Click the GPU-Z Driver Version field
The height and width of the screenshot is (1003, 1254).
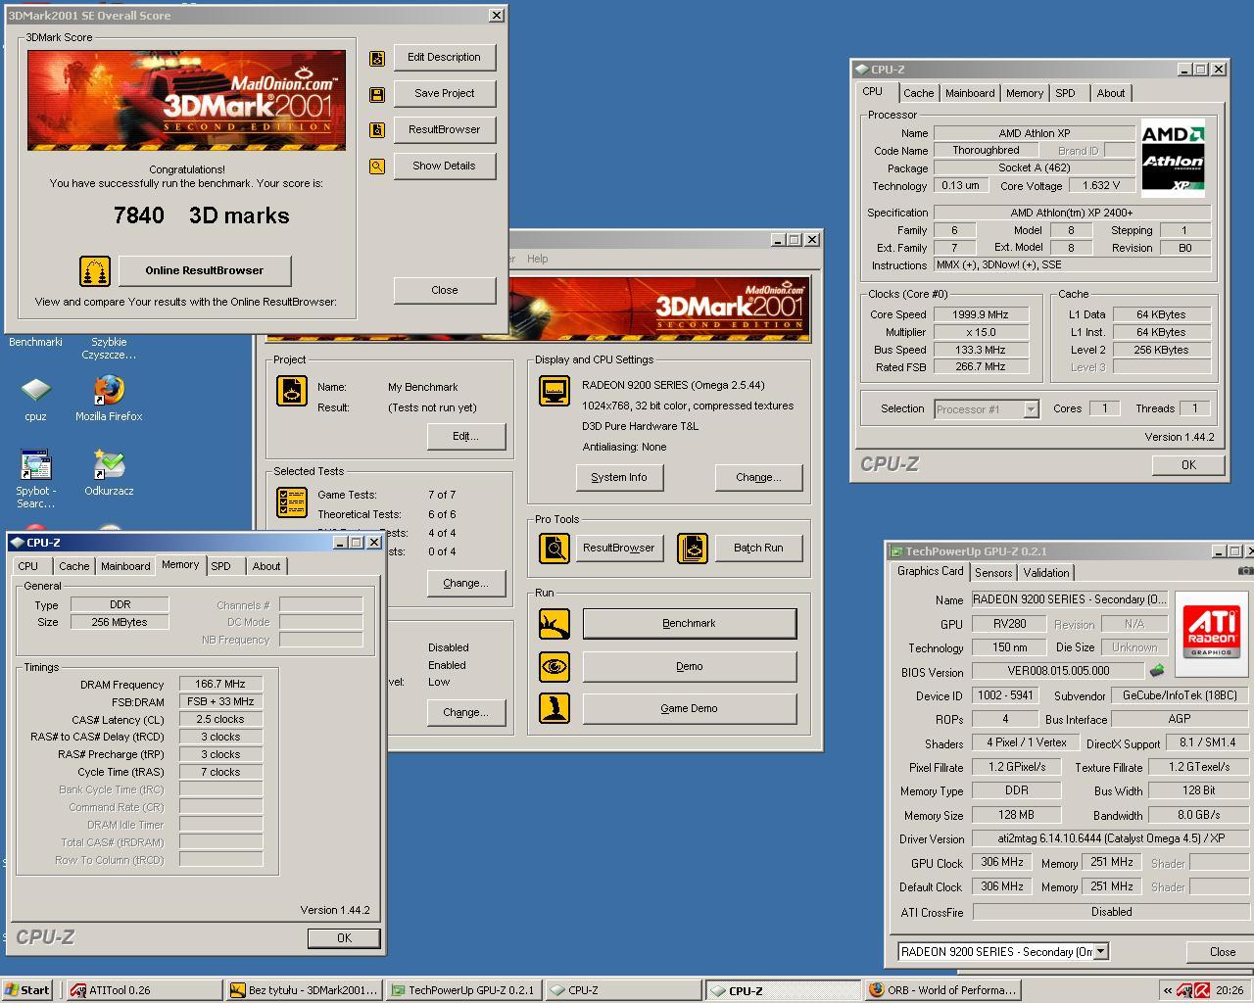pyautogui.click(x=1109, y=839)
